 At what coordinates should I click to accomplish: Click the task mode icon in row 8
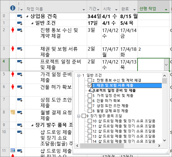click(x=20, y=113)
